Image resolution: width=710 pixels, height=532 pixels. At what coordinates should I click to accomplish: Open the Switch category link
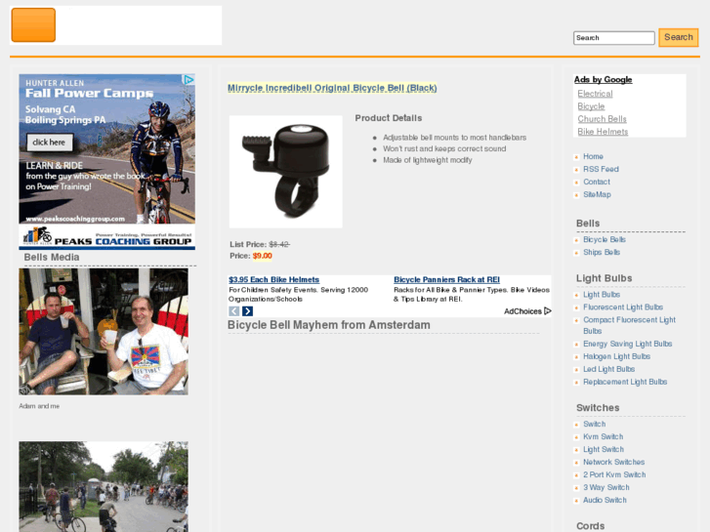(x=594, y=425)
